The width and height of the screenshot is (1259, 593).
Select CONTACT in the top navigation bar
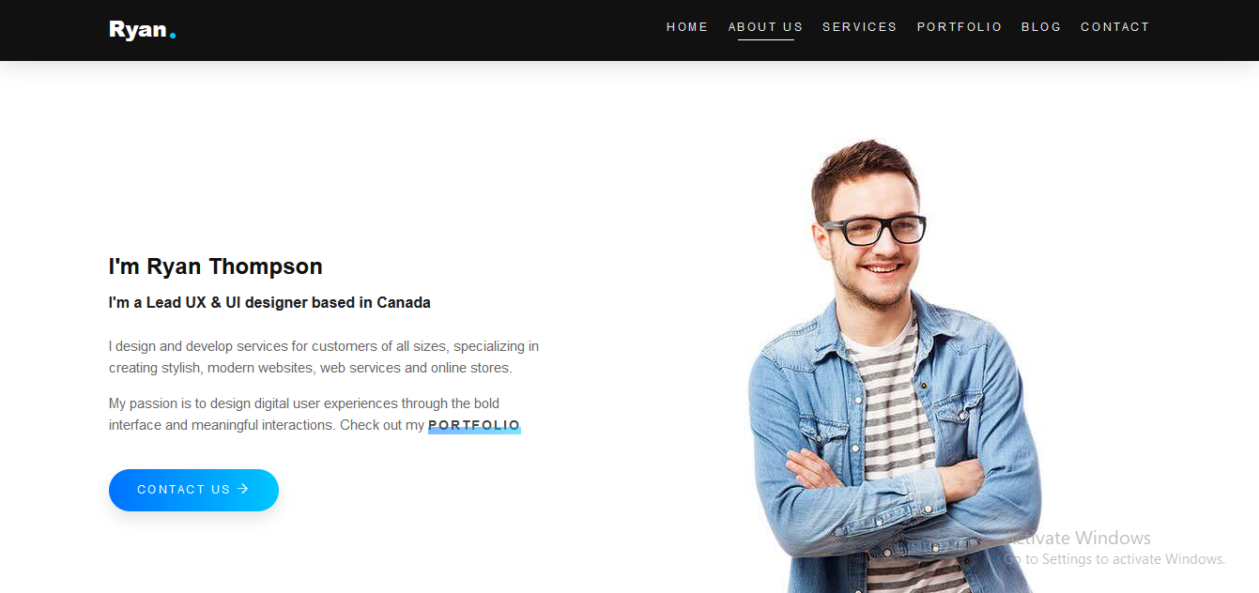coord(1115,27)
